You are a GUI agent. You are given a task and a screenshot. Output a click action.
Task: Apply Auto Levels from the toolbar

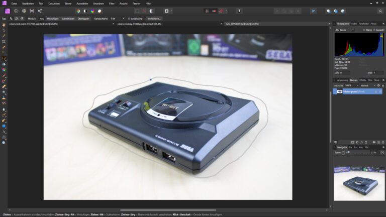pos(78,11)
